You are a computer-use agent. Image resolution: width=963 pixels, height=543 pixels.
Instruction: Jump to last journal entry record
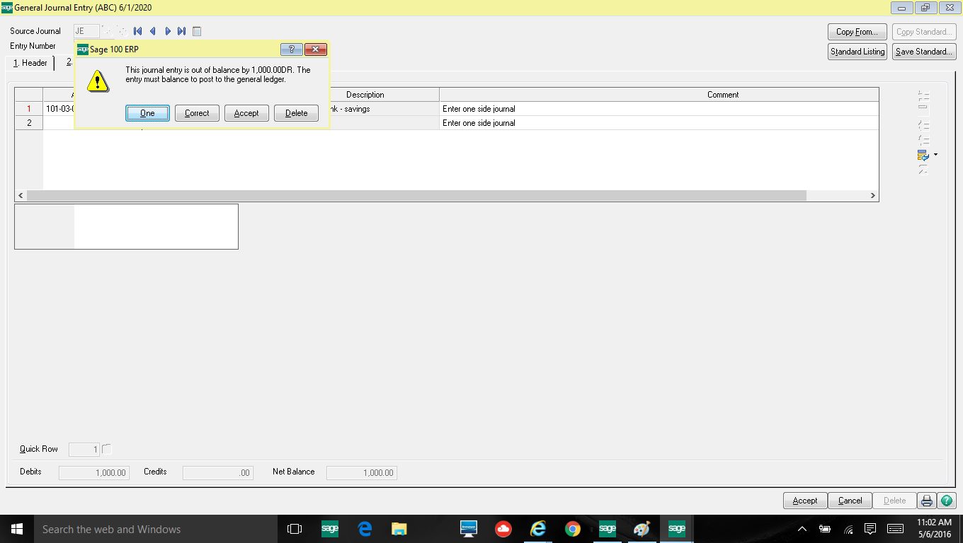click(182, 31)
